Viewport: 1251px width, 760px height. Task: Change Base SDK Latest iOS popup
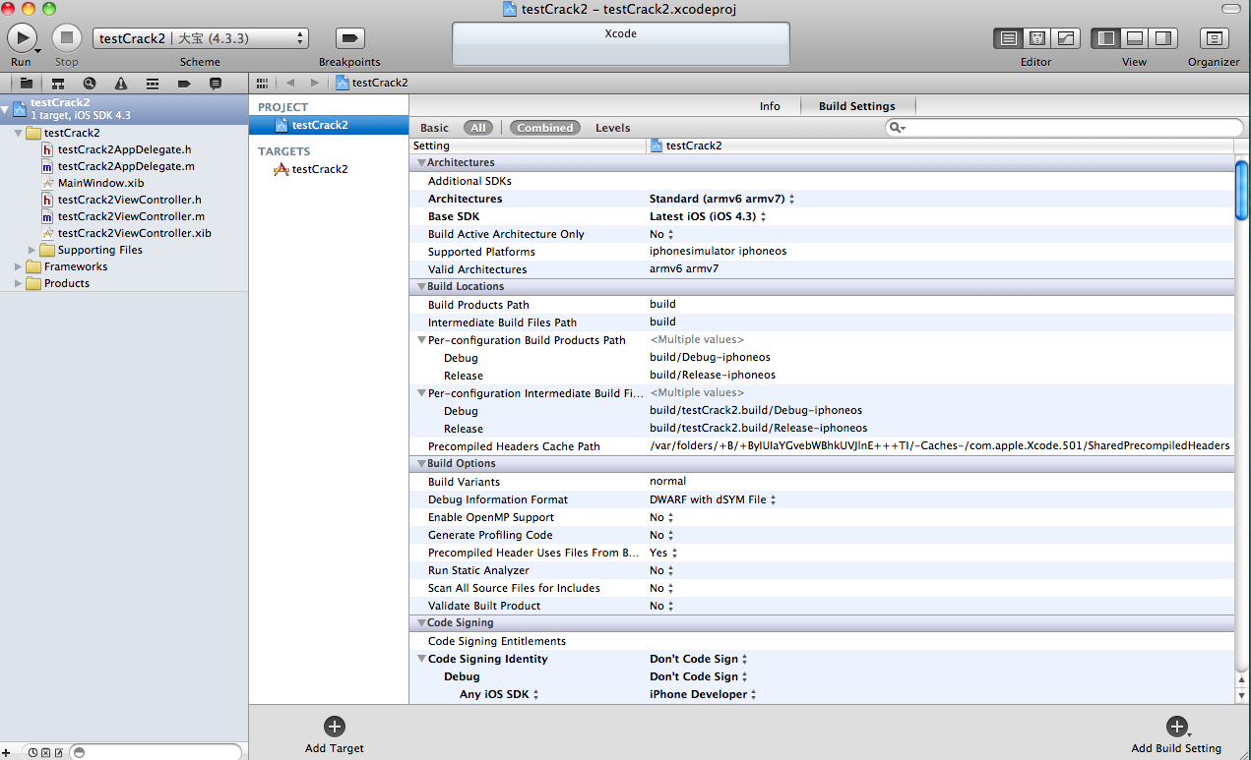(x=707, y=216)
